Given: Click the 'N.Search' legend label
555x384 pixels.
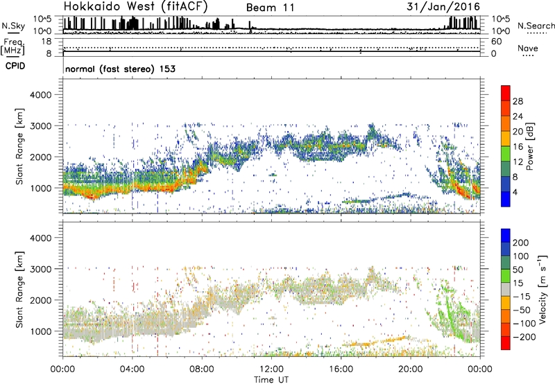Looking at the screenshot, I should [x=536, y=26].
